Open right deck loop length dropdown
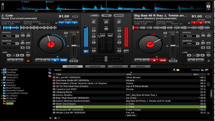Viewport: 215px width, 121px height. tap(198, 55)
